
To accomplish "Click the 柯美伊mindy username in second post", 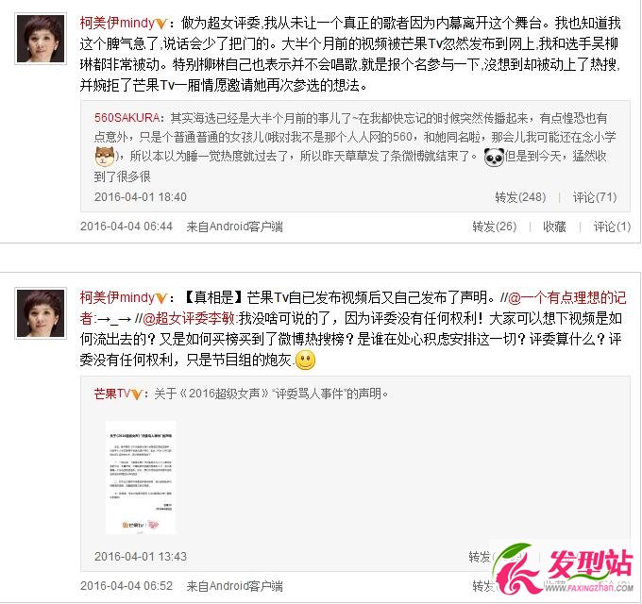I will point(117,297).
